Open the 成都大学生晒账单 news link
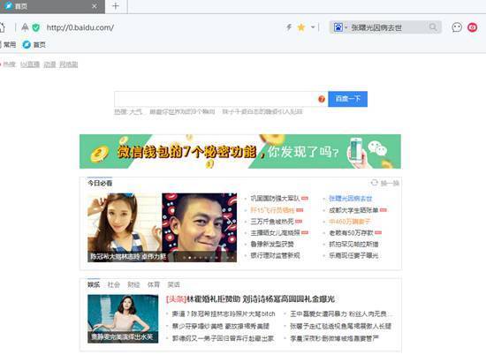486x355 pixels. [x=353, y=210]
